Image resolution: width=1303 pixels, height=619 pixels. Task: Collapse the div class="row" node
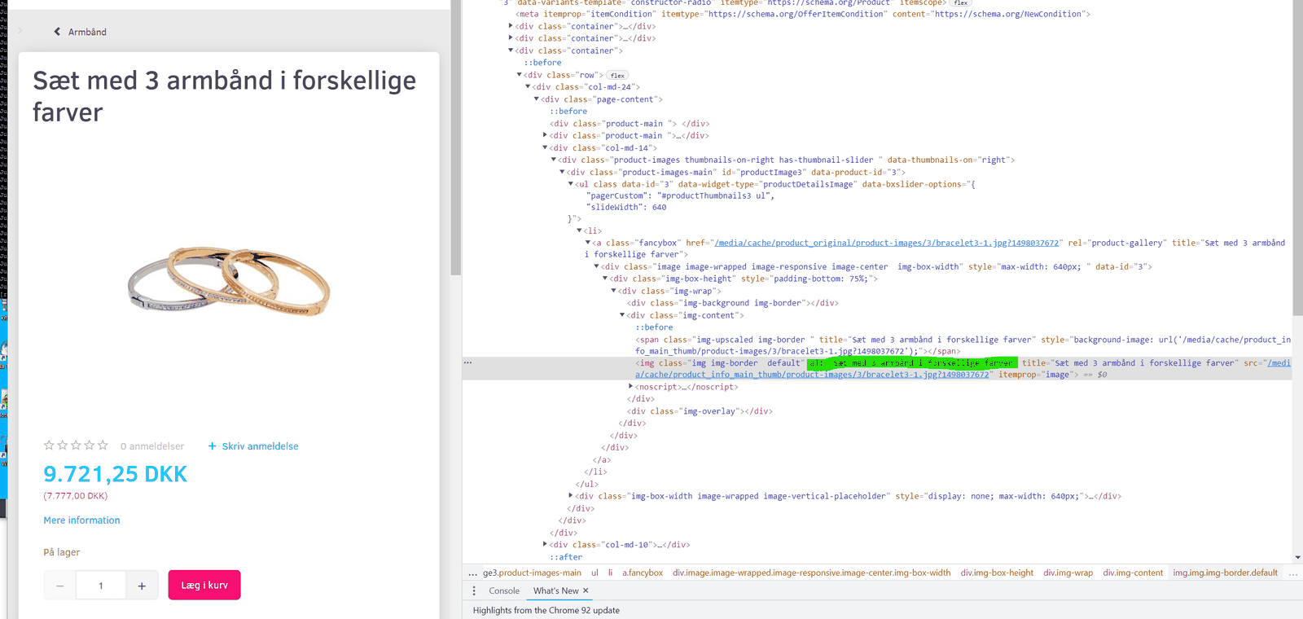(520, 75)
